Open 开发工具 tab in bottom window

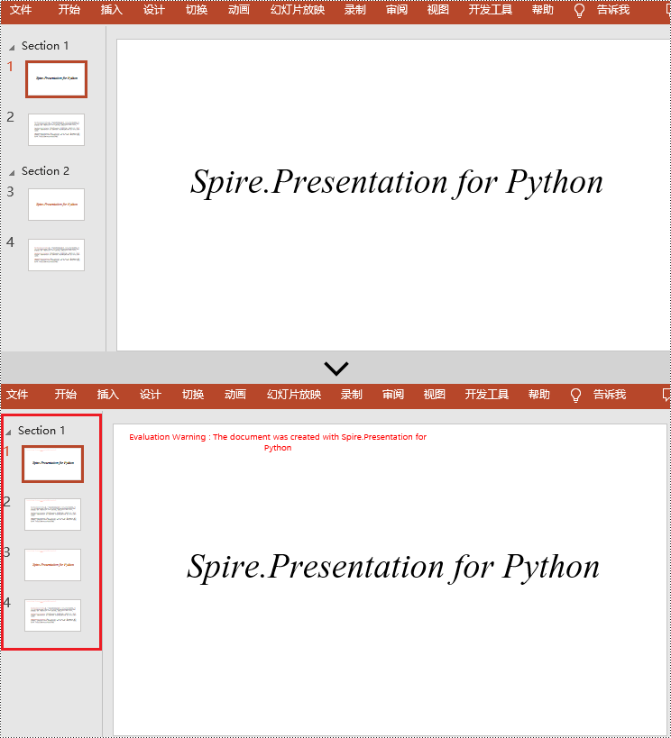pyautogui.click(x=486, y=395)
